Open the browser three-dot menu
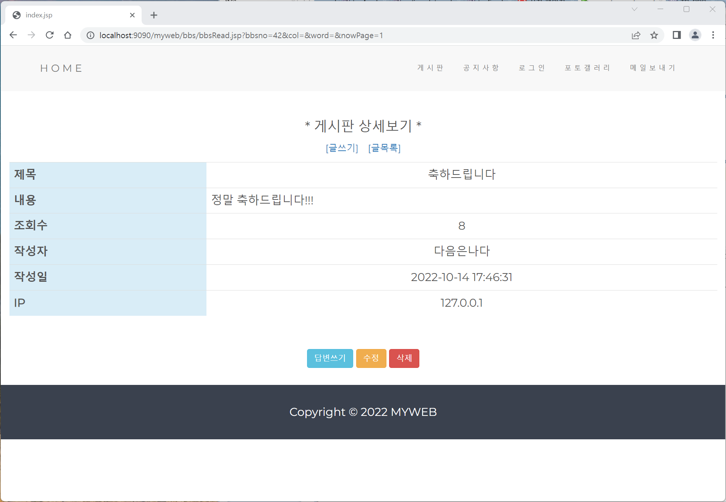This screenshot has height=502, width=726. (713, 35)
